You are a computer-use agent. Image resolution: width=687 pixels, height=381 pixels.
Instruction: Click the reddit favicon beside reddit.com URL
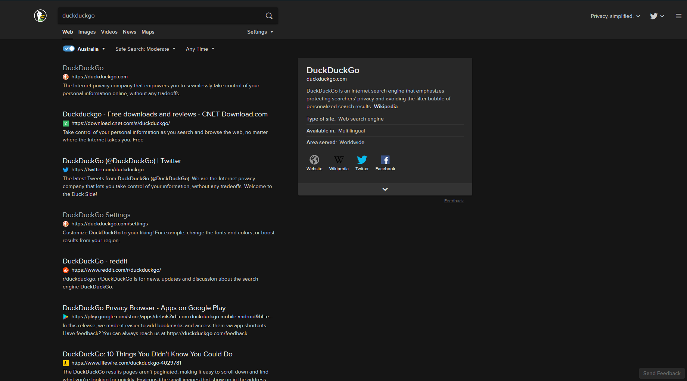point(66,270)
